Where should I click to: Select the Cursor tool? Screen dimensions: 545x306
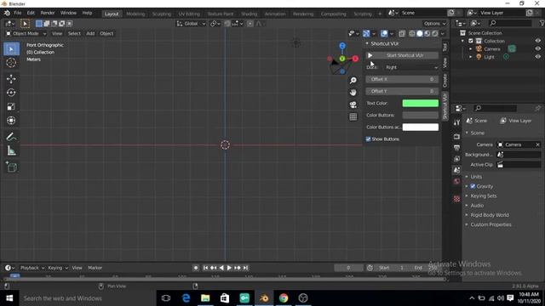(x=11, y=63)
